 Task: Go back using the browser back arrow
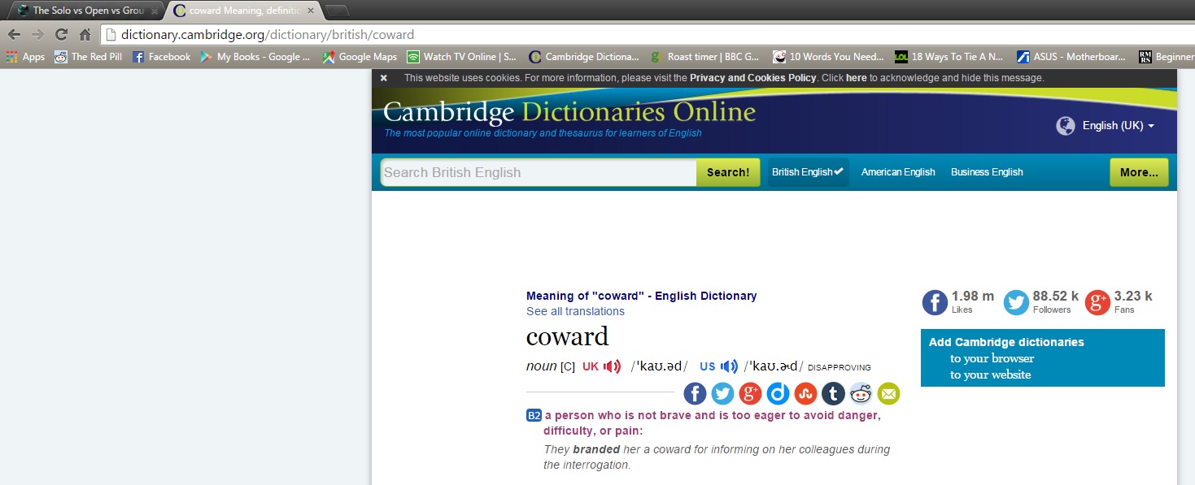click(x=14, y=35)
